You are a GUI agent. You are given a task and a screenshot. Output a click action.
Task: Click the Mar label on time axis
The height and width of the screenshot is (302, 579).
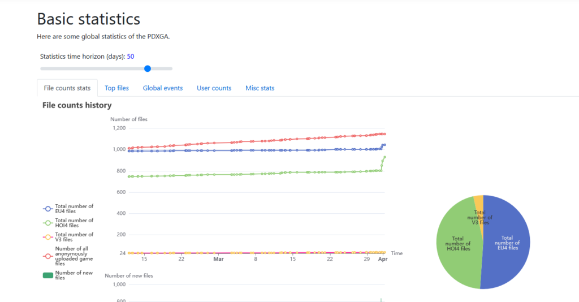(219, 259)
